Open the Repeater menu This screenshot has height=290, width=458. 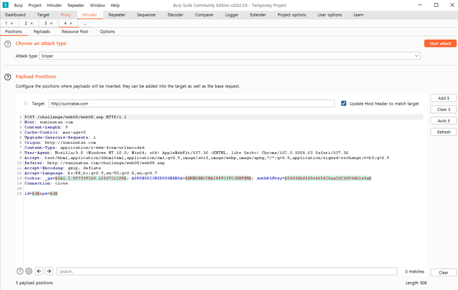coord(76,5)
